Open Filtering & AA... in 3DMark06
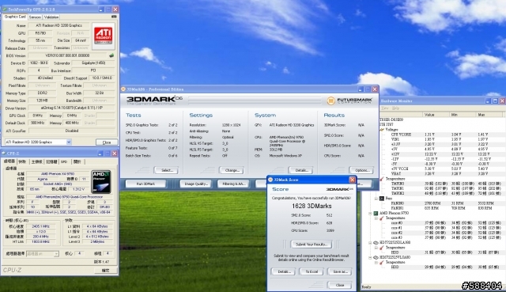The width and height of the screenshot is (506, 292). [234, 184]
